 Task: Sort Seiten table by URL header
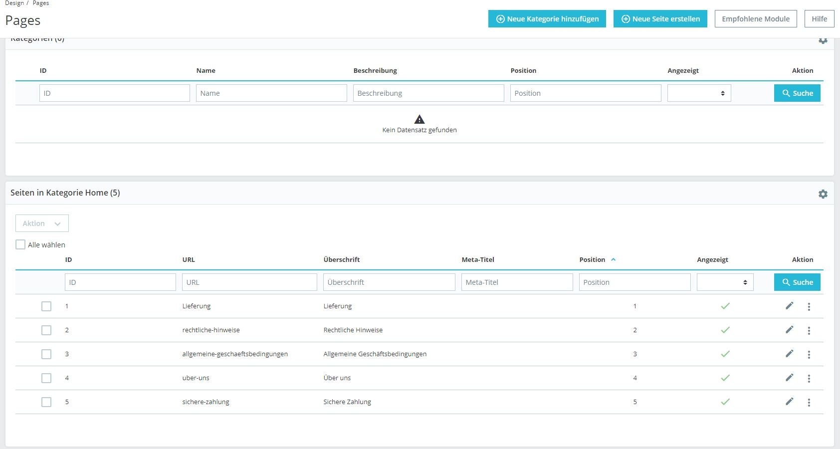point(189,259)
